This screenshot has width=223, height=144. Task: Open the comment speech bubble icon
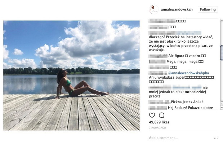(161, 115)
